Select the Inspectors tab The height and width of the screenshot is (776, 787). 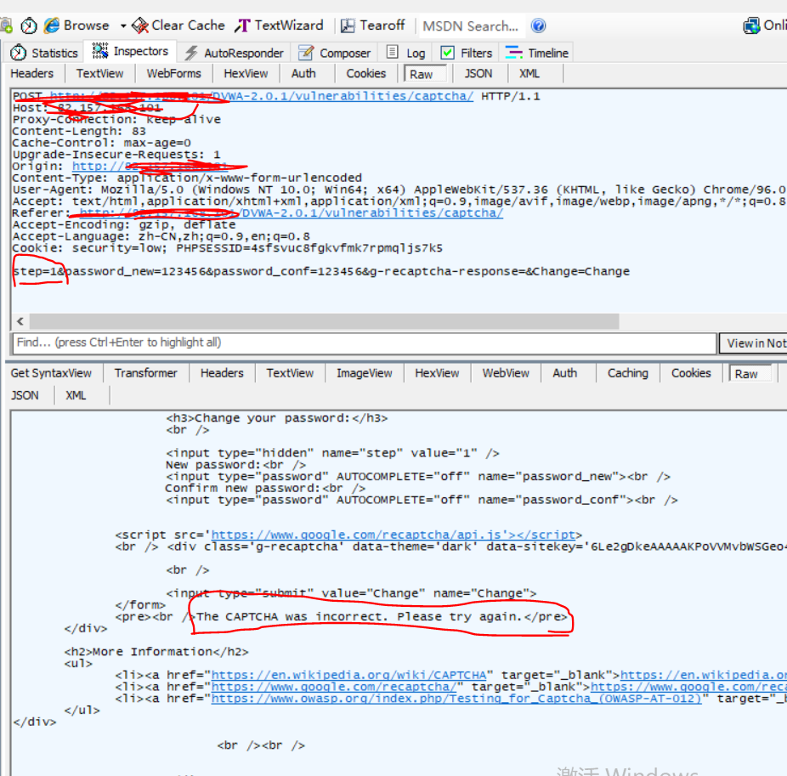pos(131,51)
